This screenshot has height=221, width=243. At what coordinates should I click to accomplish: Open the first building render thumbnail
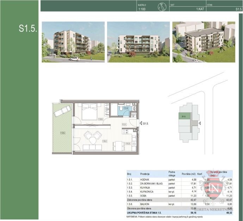point(73,42)
